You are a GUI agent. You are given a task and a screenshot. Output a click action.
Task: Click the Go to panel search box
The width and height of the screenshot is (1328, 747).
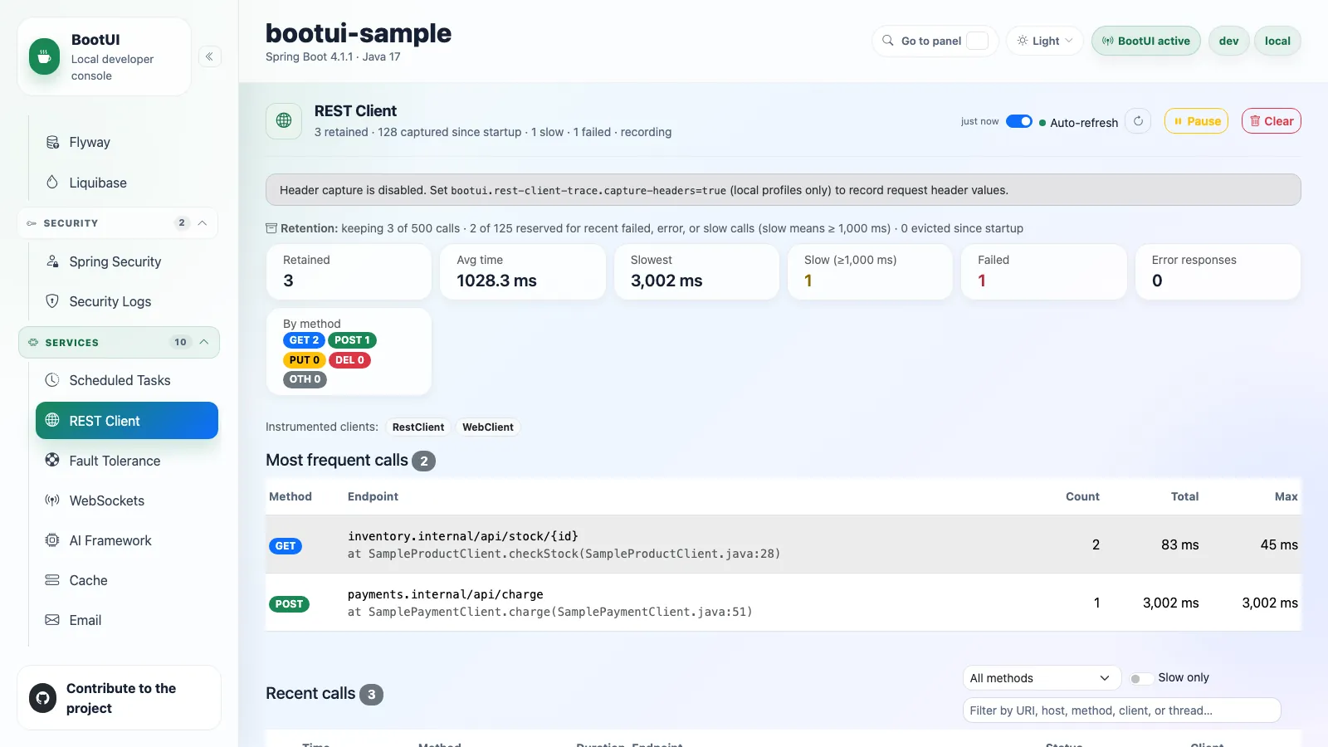(x=935, y=41)
